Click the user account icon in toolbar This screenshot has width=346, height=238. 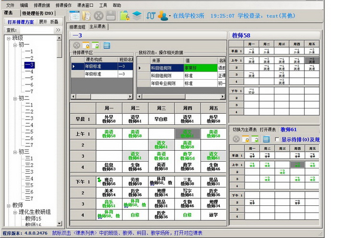(163, 15)
